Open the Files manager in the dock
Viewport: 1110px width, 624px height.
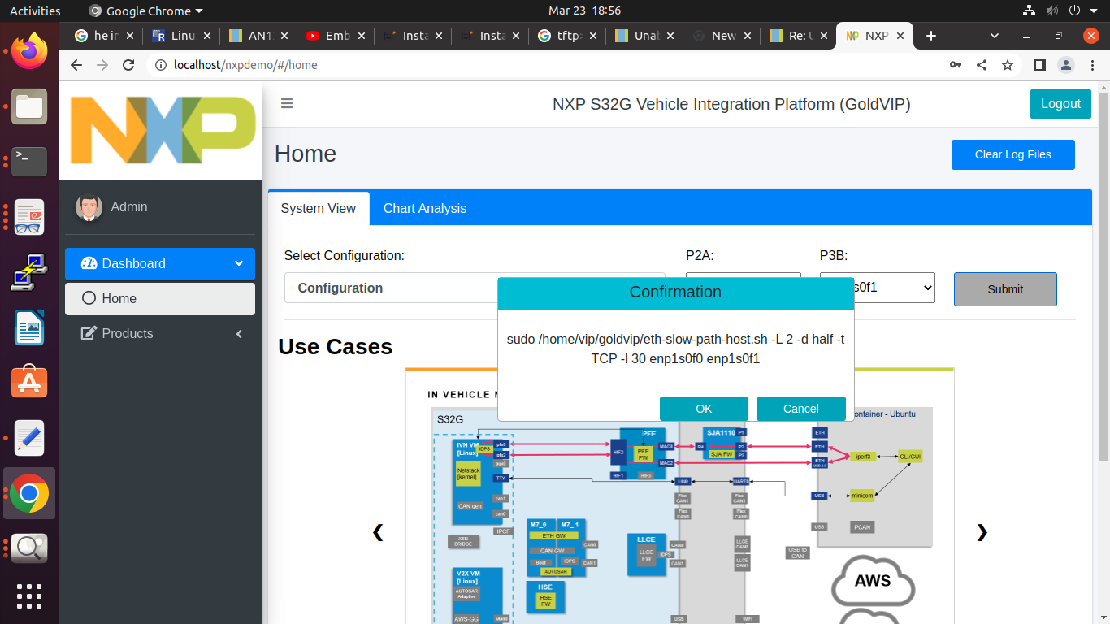coord(29,106)
